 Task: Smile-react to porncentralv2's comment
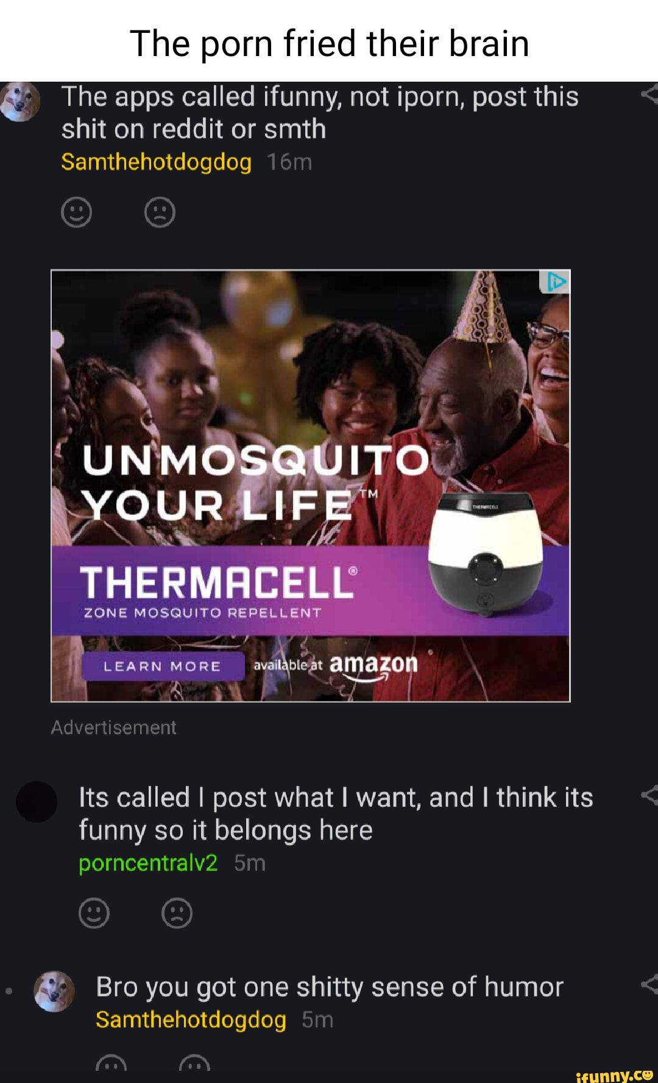[x=94, y=913]
